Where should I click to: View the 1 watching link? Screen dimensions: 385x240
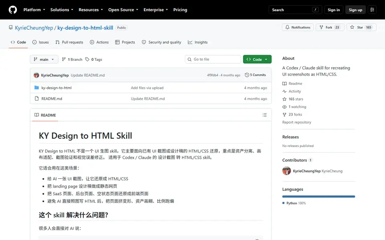(294, 107)
